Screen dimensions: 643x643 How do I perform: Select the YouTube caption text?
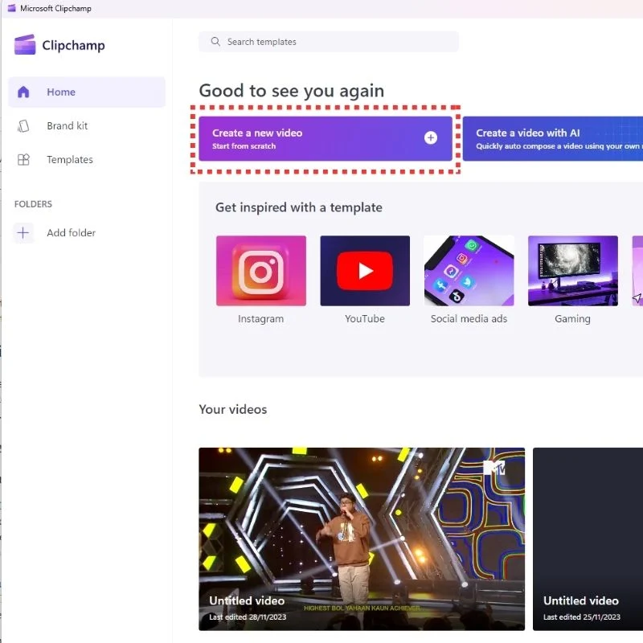365,318
